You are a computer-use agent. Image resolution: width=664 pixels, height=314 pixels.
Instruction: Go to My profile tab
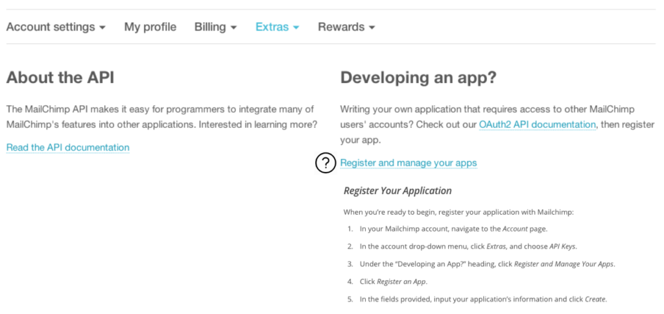click(x=150, y=27)
